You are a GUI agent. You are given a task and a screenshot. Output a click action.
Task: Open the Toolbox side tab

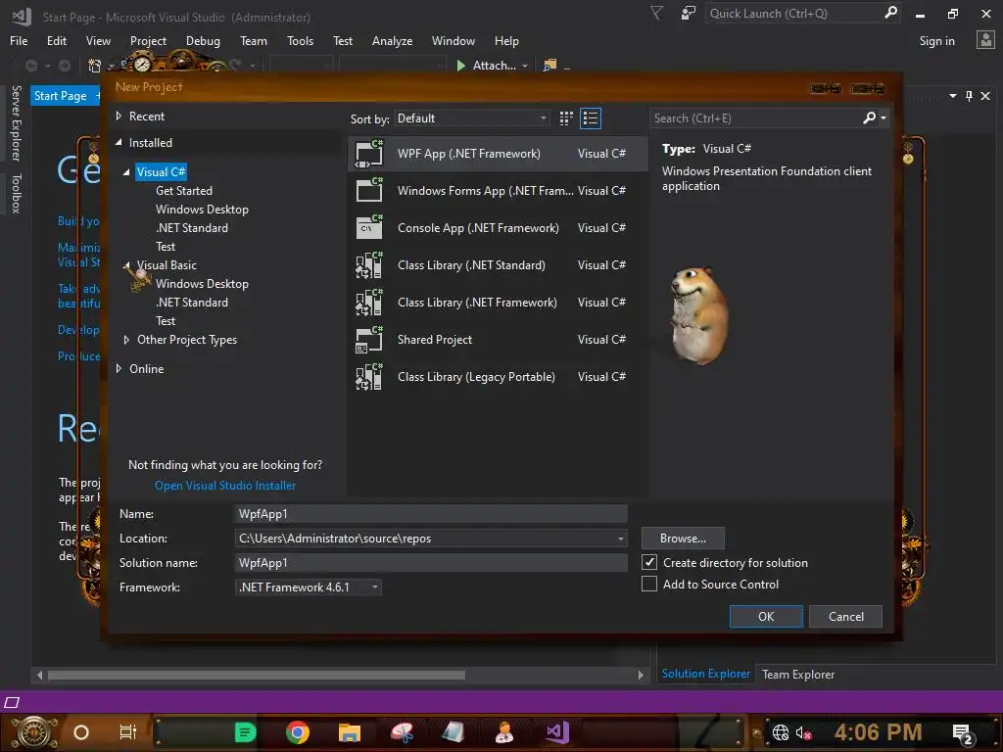tap(17, 193)
